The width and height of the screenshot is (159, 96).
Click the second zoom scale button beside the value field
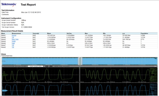click(x=51, y=66)
